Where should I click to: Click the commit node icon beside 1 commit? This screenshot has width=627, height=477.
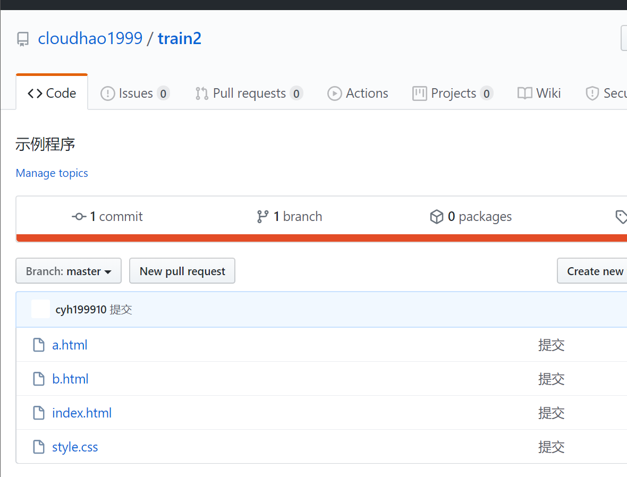[79, 217]
